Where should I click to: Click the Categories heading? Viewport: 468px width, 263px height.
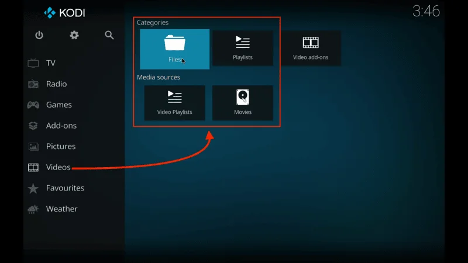tap(153, 23)
